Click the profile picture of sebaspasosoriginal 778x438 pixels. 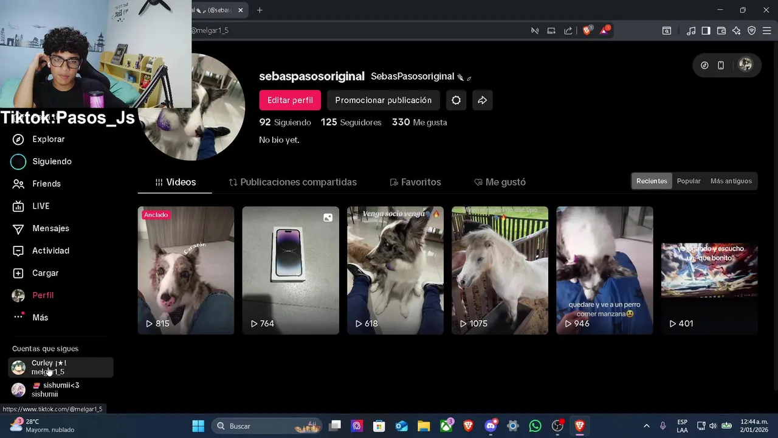[191, 107]
